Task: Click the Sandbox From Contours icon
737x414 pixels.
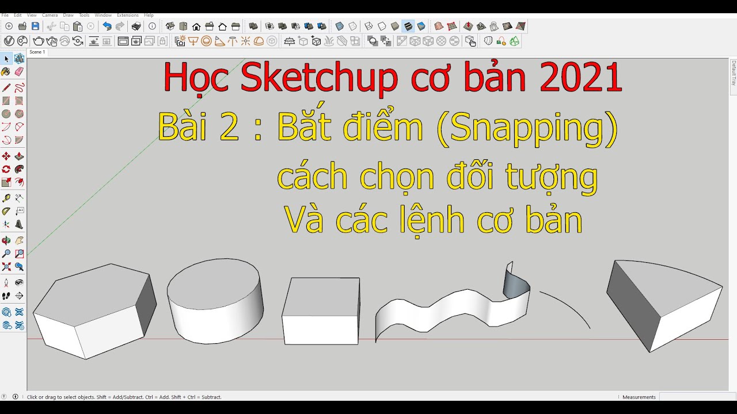Action: pos(439,26)
